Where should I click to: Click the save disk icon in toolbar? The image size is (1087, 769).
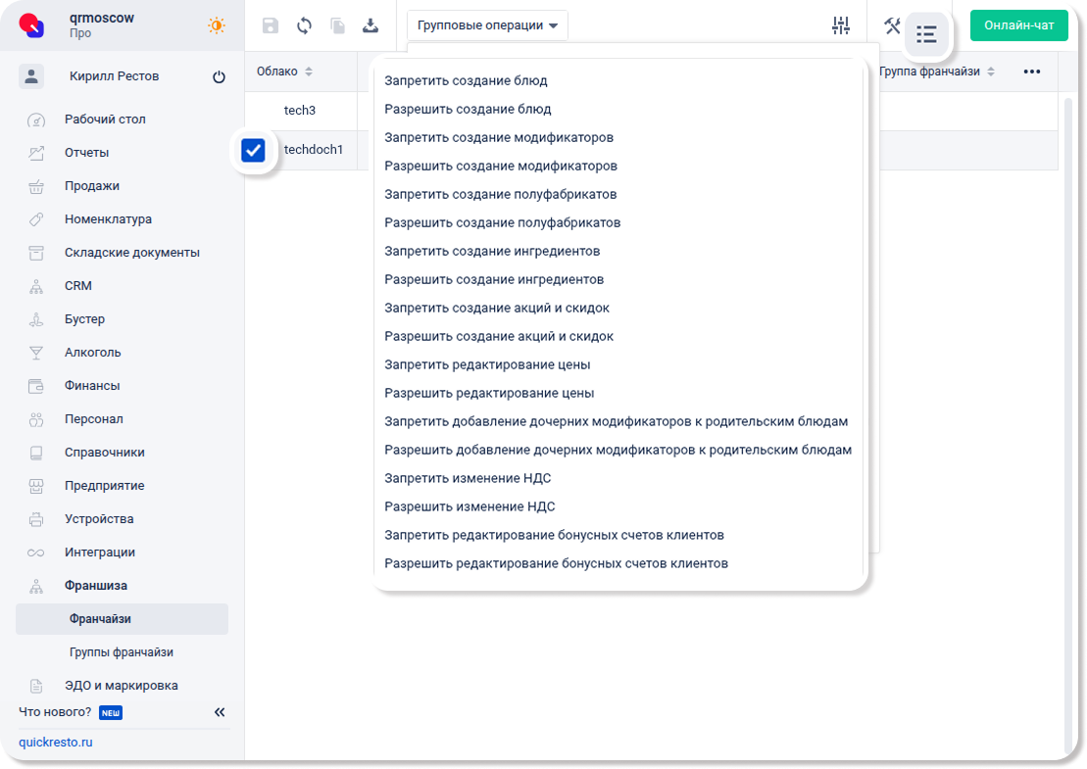point(271,26)
